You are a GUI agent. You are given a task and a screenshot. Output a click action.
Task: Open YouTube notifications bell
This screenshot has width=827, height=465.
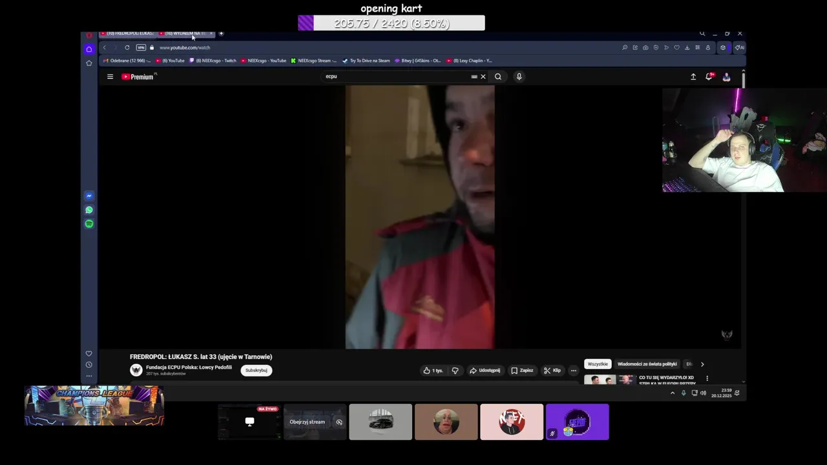click(709, 76)
